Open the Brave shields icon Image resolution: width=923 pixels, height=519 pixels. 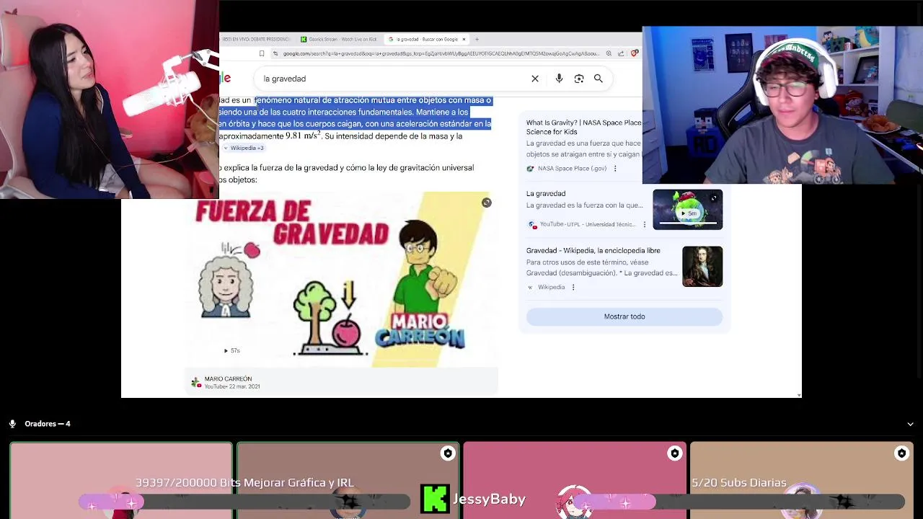click(634, 53)
